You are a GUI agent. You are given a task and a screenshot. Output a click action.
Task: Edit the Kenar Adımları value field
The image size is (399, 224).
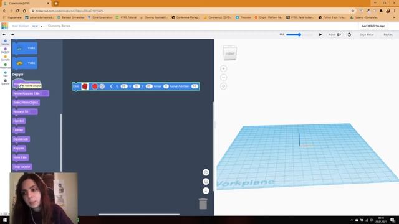pyautogui.click(x=195, y=86)
